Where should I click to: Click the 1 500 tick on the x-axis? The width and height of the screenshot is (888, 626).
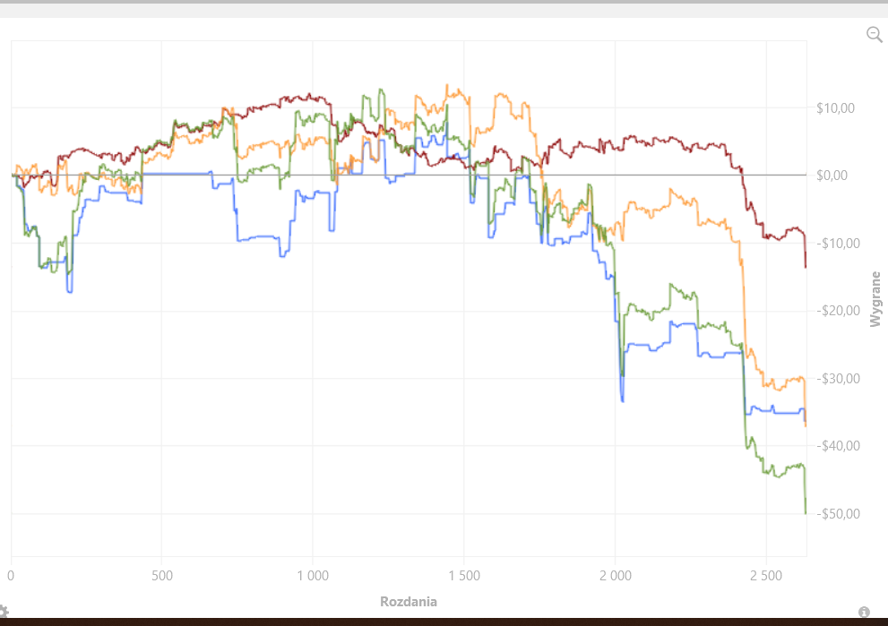[x=464, y=576]
